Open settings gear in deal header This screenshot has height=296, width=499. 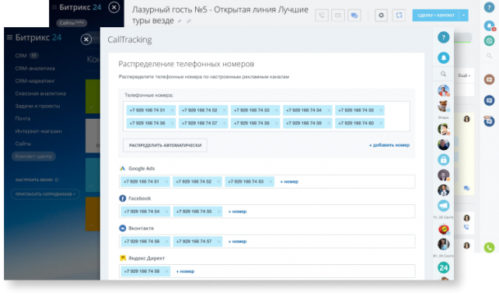pos(381,16)
